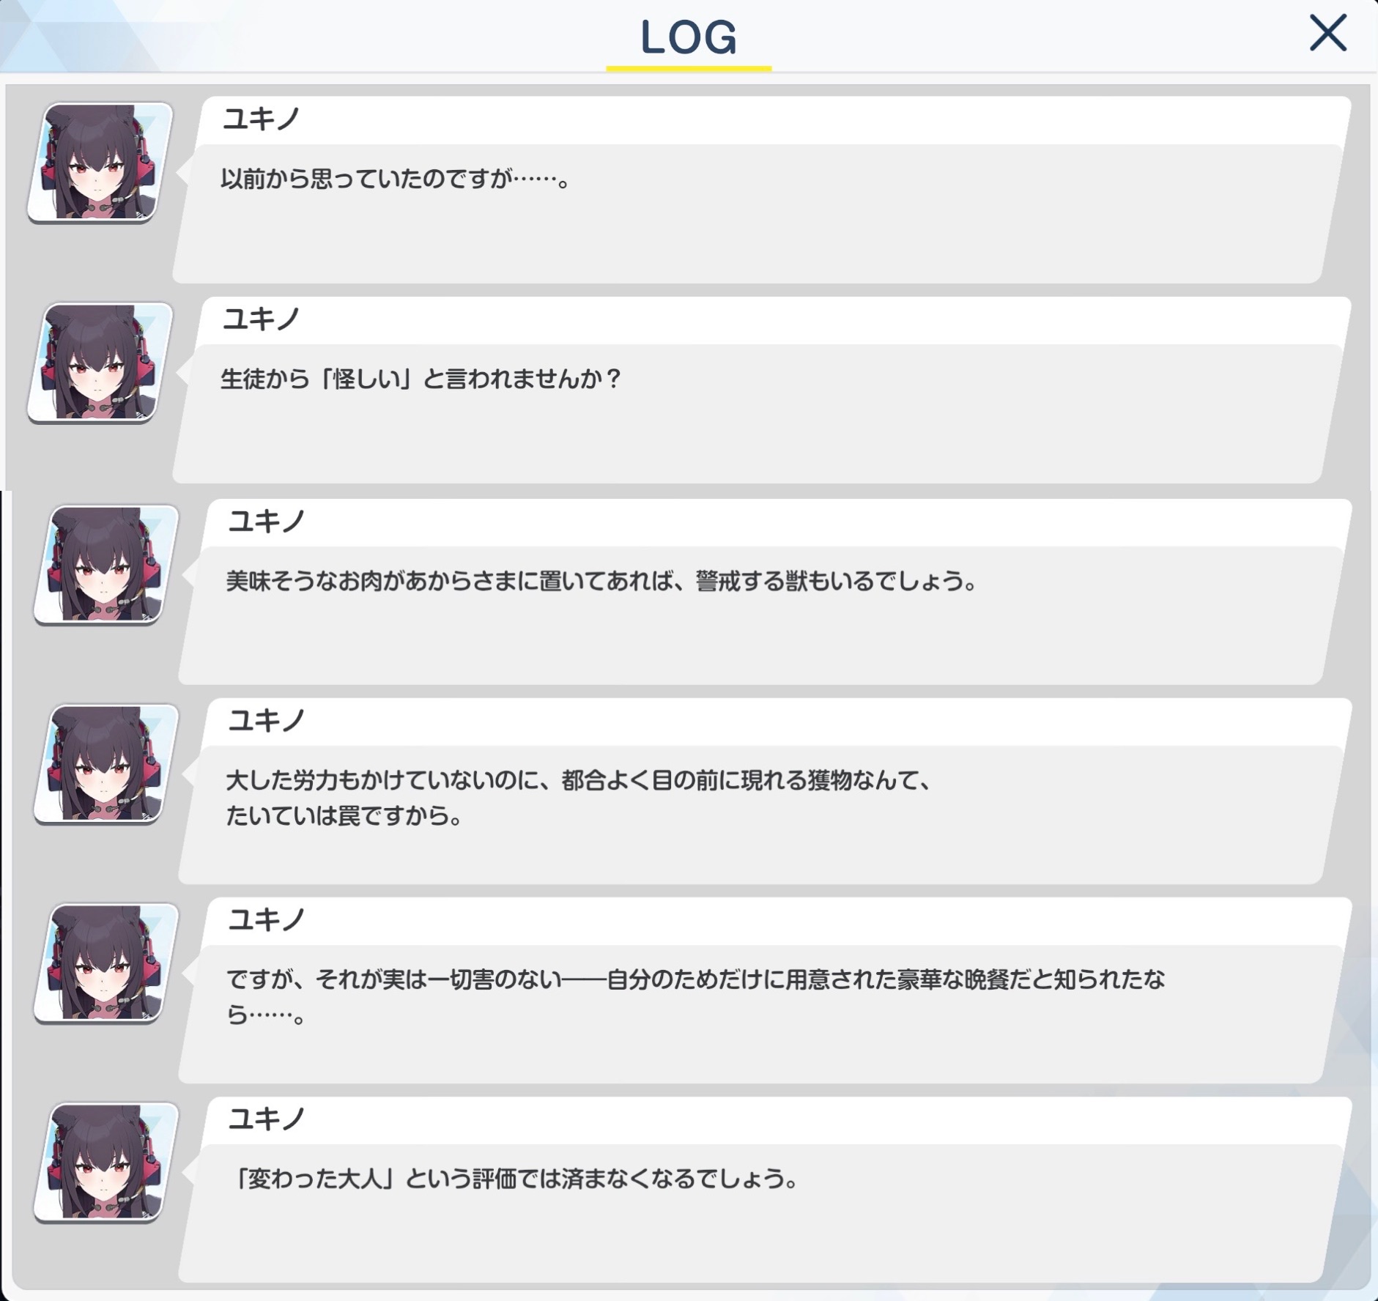Click Yukino's avatar beside 「変わった大人」
The width and height of the screenshot is (1378, 1301).
pyautogui.click(x=106, y=1162)
